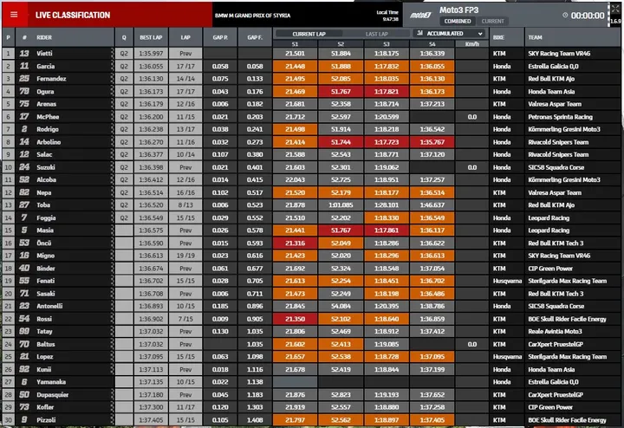Open the dotted options handle for Migno
This screenshot has width=624, height=428.
pos(112,256)
